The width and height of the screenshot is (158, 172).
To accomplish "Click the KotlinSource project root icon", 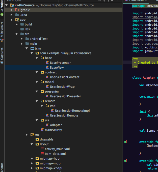I will (x=12, y=5).
